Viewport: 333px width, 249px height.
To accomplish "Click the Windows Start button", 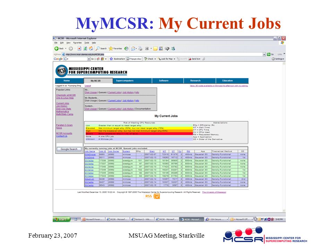I will pos(61,219).
